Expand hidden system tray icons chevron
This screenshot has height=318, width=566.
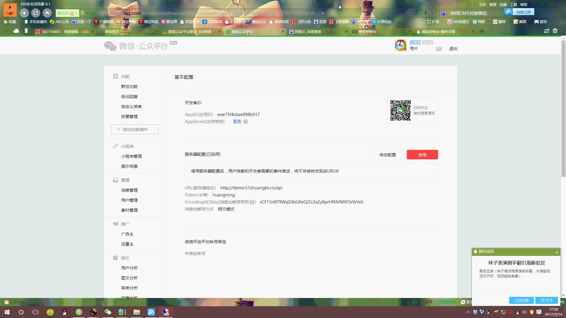click(x=468, y=312)
